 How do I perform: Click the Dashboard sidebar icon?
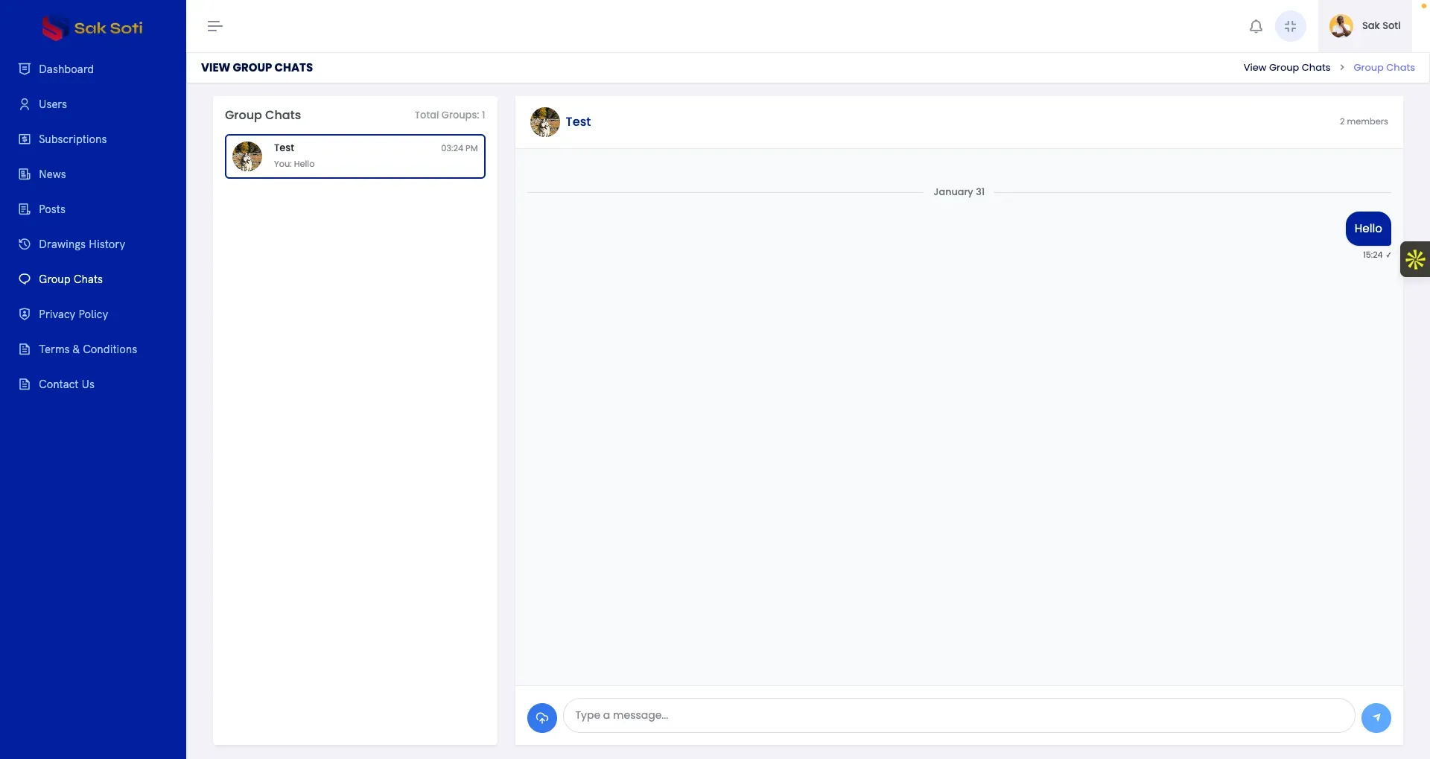(25, 69)
